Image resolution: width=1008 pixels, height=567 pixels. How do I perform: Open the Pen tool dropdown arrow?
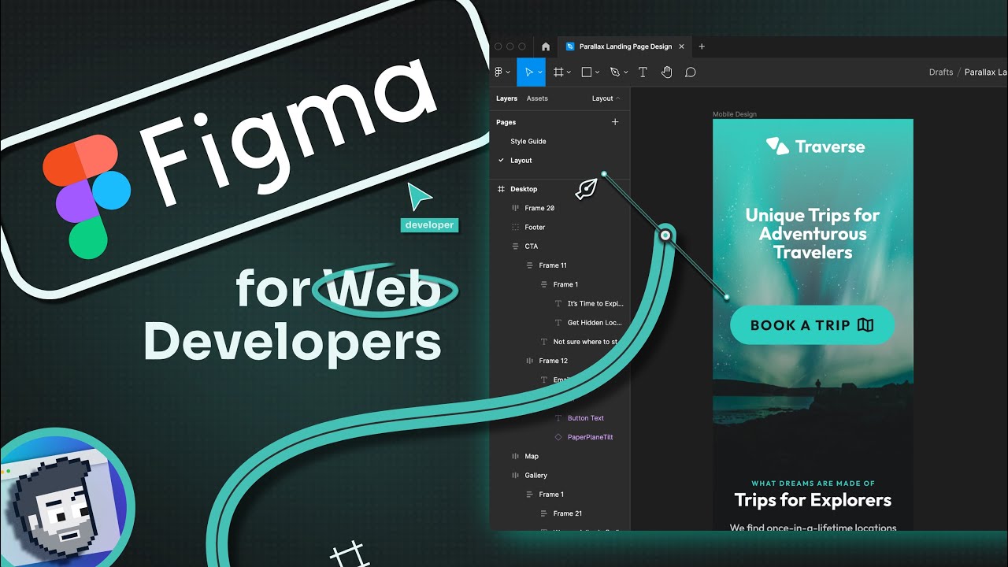point(625,72)
